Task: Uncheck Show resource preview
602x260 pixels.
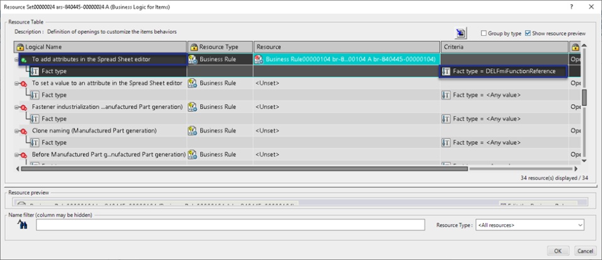Action: tap(527, 33)
